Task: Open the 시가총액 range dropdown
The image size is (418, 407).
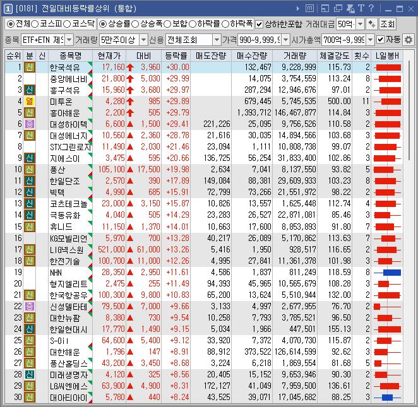Action: click(x=370, y=40)
